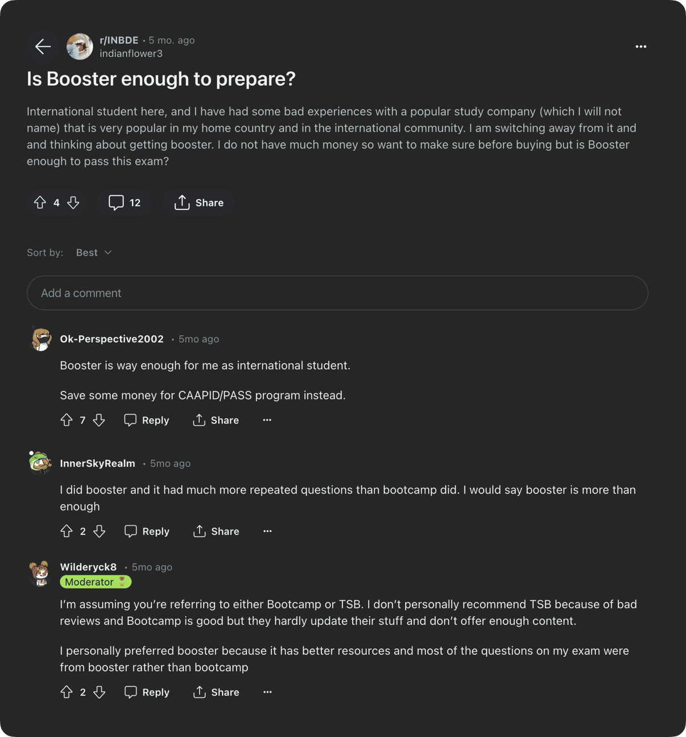Downvote Ok-Perspective2002's comment
Screen dimensions: 686x737
coord(99,420)
